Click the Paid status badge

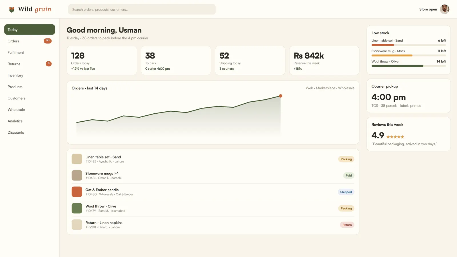[349, 176]
